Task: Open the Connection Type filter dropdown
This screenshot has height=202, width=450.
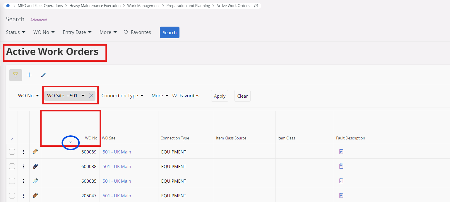Action: 122,96
